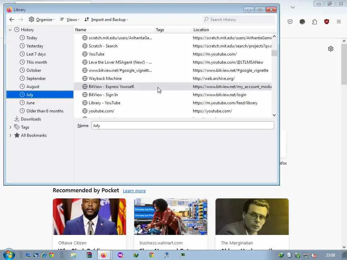Screen dimensions: 347x260
Task: Open the WinRAR books taskbar icon
Action: [x=89, y=255]
